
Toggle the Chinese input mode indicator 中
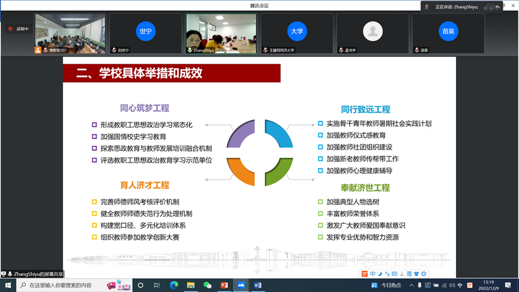(x=460, y=285)
